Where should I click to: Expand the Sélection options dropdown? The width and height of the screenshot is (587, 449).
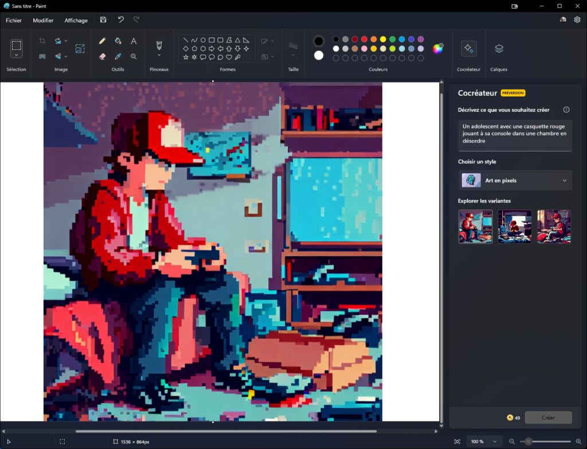pyautogui.click(x=16, y=55)
